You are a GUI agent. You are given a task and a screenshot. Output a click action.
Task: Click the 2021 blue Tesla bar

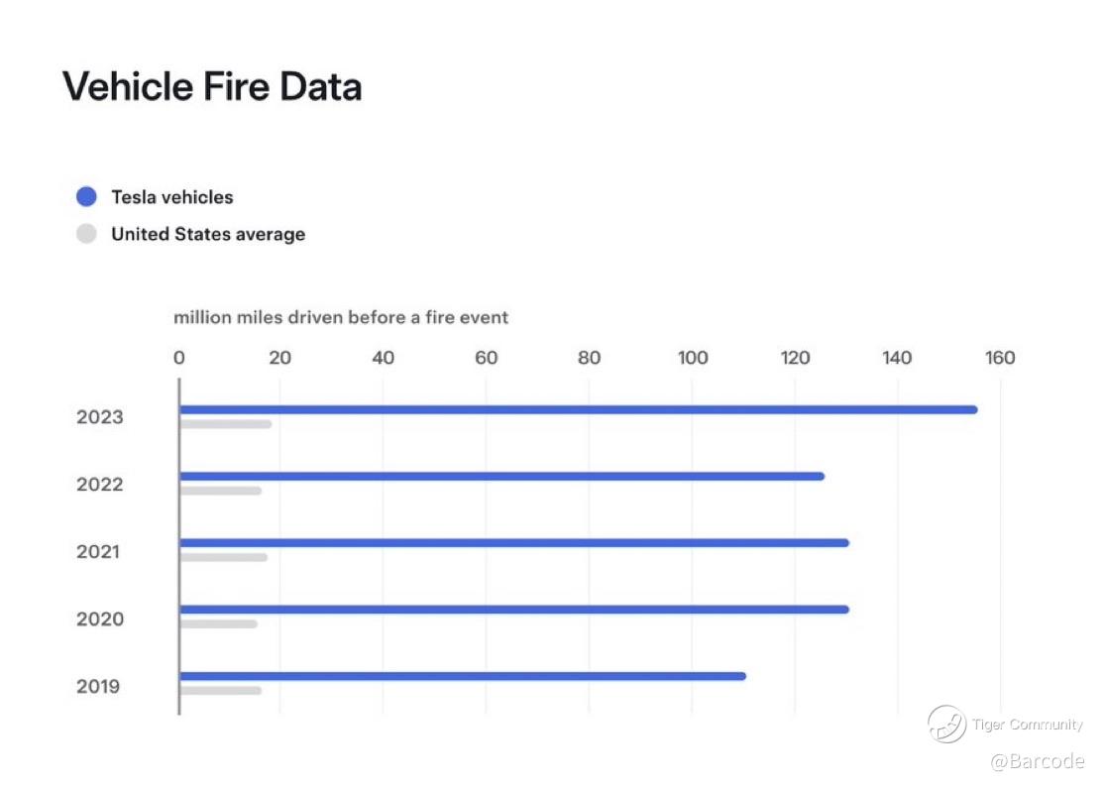pos(513,542)
